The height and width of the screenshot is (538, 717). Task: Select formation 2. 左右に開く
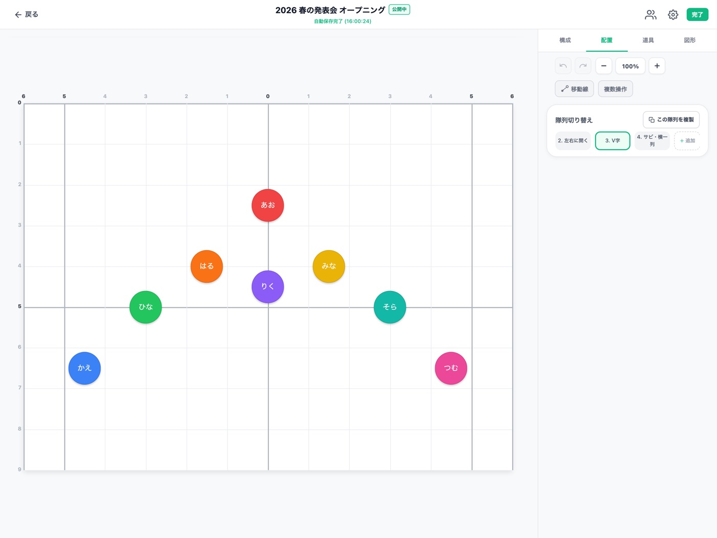tap(573, 141)
